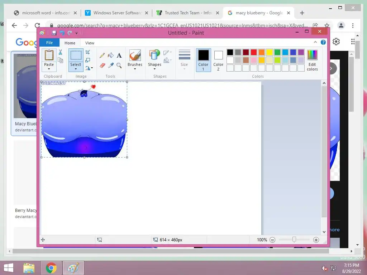Click Chrome reload page icon

click(37, 25)
